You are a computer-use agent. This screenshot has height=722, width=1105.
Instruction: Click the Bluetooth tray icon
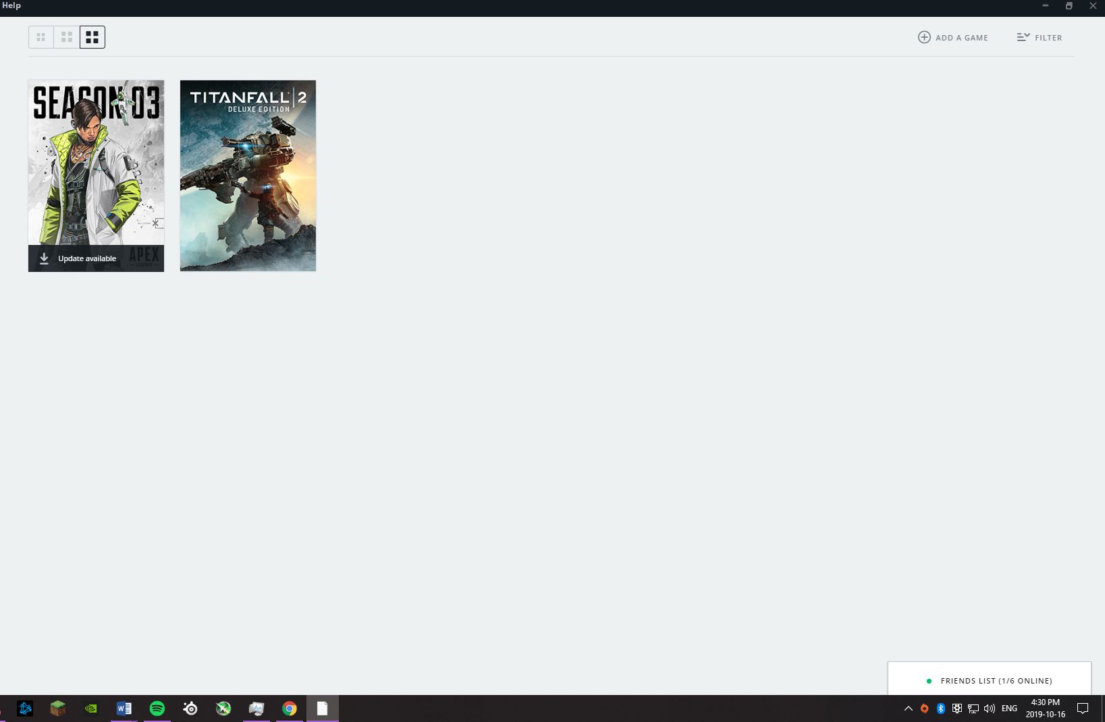tap(940, 709)
